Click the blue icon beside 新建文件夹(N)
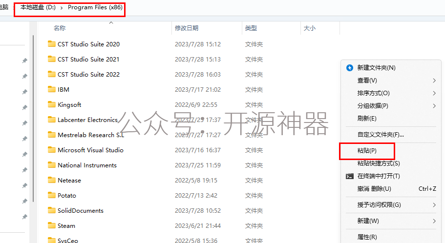This screenshot has width=445, height=243. pyautogui.click(x=350, y=68)
